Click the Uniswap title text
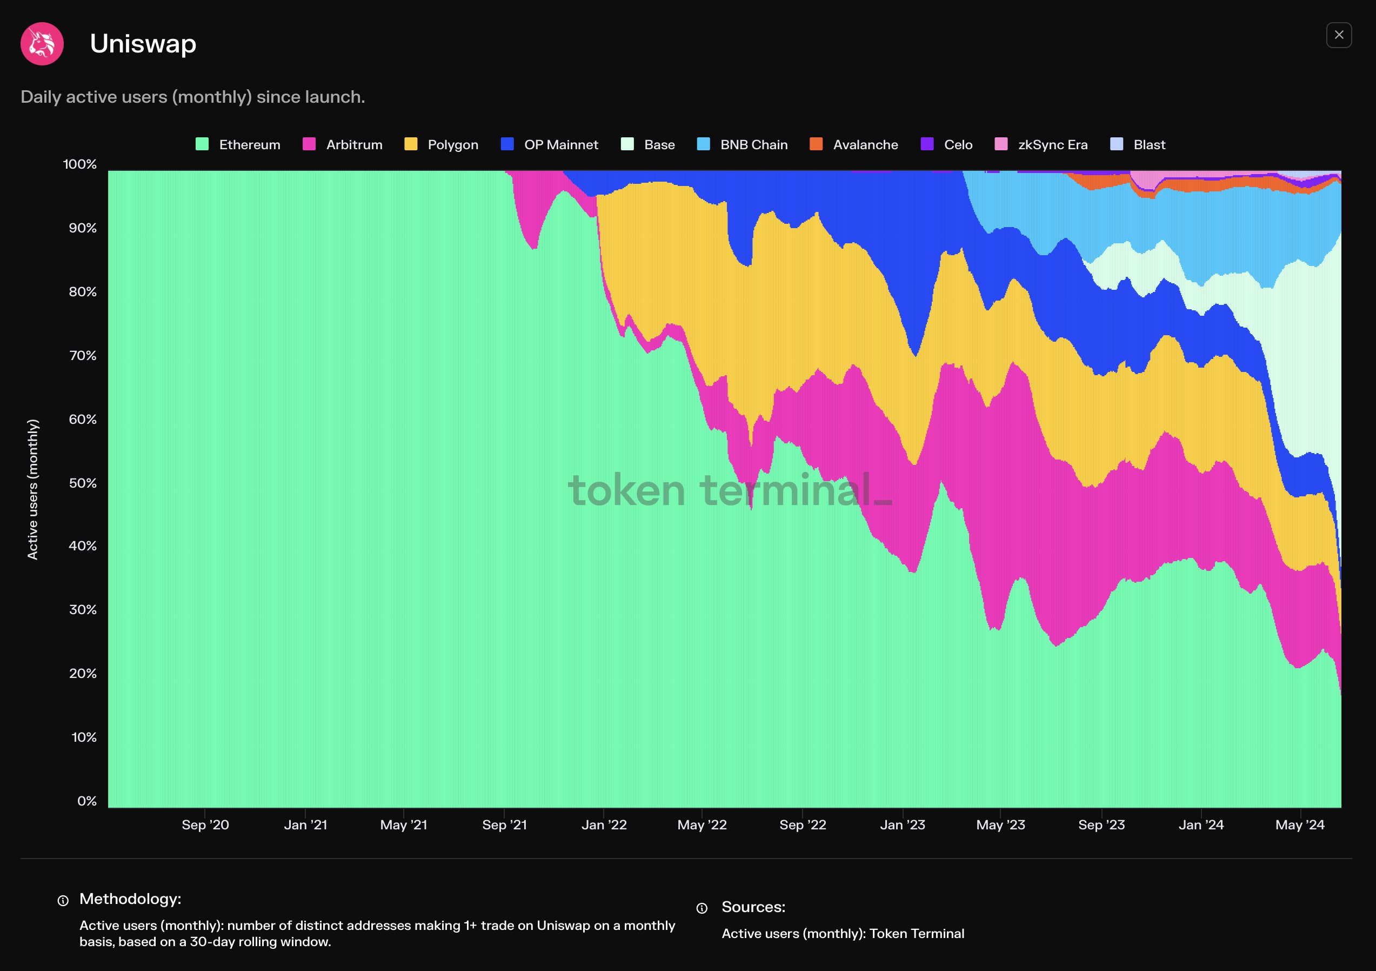 point(143,44)
